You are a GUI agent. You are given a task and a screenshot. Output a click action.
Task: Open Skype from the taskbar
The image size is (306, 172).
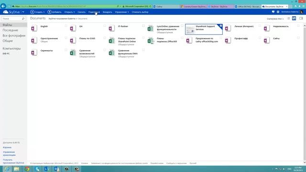[37, 169]
